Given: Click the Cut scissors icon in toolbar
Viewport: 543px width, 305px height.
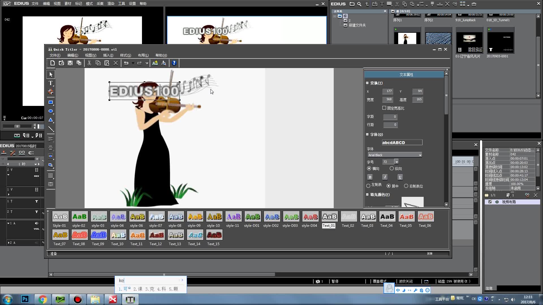Looking at the screenshot, I should (89, 63).
